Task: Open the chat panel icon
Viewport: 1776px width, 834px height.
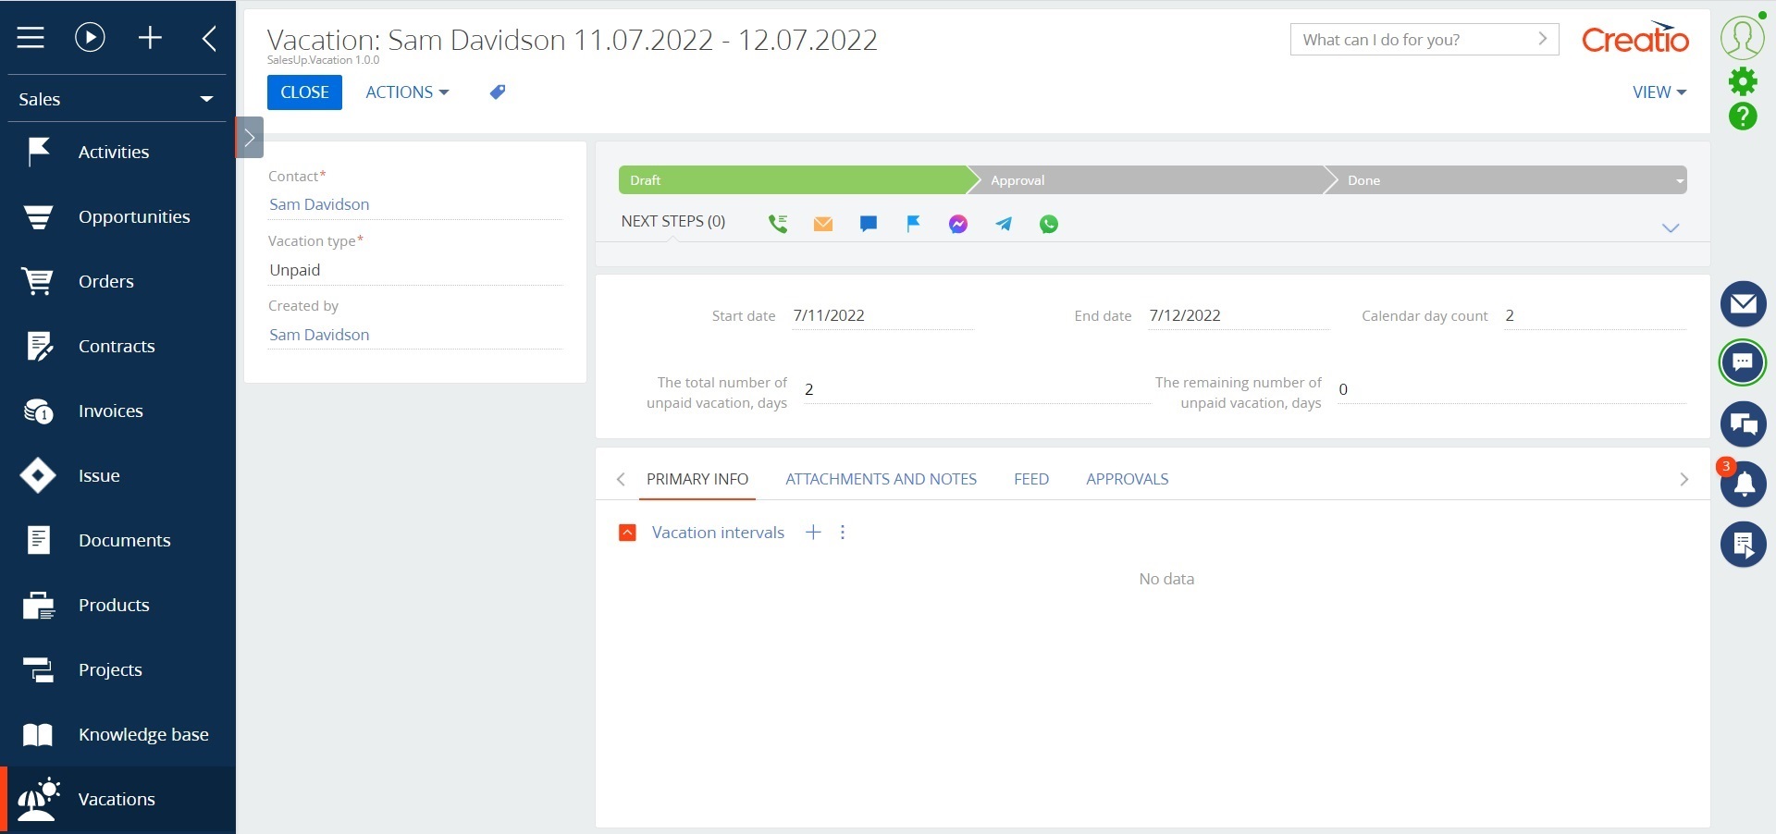Action: (x=1743, y=362)
